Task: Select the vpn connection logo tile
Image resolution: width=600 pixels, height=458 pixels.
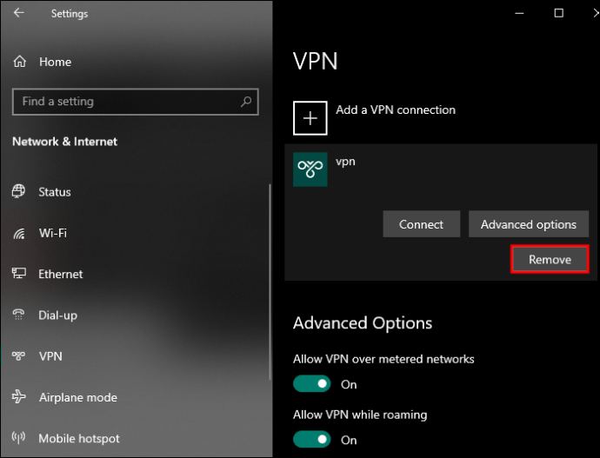Action: coord(310,169)
